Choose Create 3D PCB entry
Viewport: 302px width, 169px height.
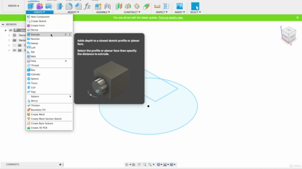point(50,128)
